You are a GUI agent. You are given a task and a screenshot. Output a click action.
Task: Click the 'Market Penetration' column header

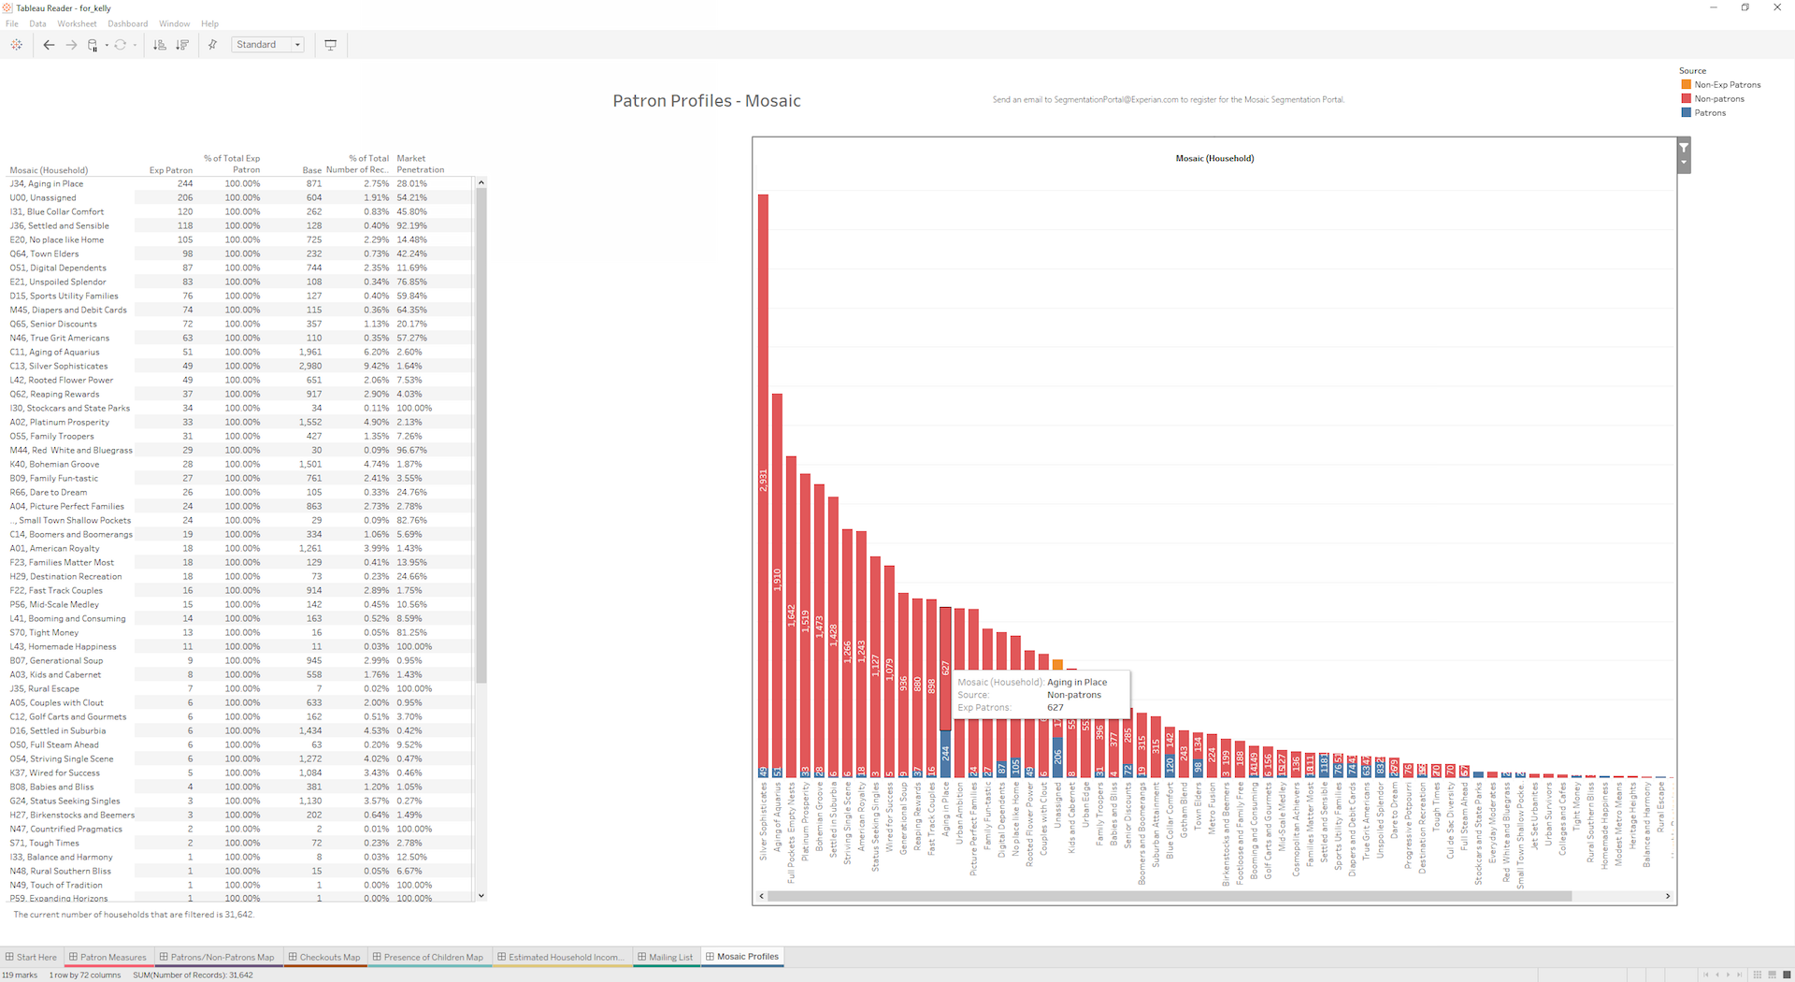click(x=421, y=164)
